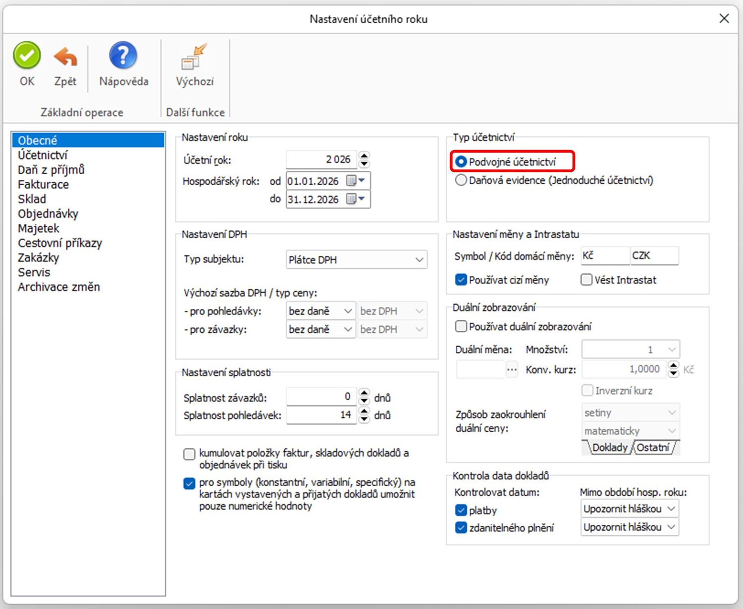Screen dimensions: 743x609
Task: Open pro pohledávky tax rate dropdown
Action: [x=348, y=311]
